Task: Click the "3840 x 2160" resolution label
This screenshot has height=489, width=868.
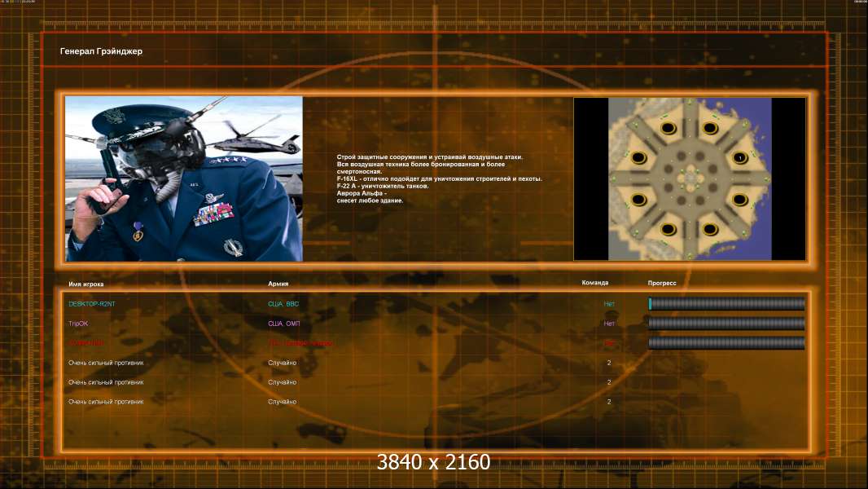Action: (x=433, y=463)
